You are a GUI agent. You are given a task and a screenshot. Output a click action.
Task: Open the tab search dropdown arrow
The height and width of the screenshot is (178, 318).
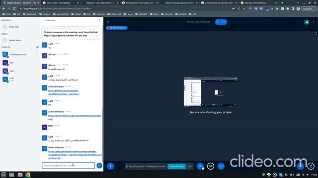click(x=298, y=3)
